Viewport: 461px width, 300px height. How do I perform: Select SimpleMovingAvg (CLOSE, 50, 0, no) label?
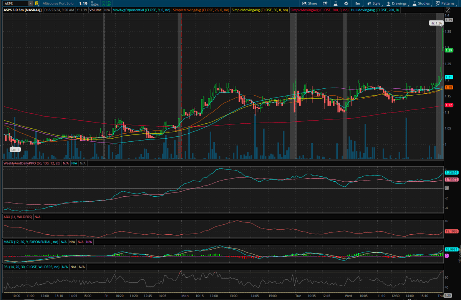[259, 9]
